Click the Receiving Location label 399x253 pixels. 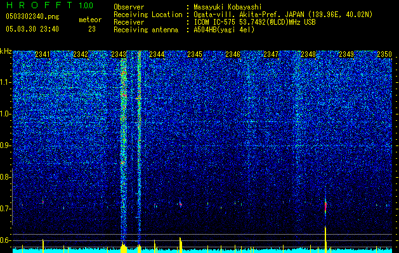click(148, 15)
